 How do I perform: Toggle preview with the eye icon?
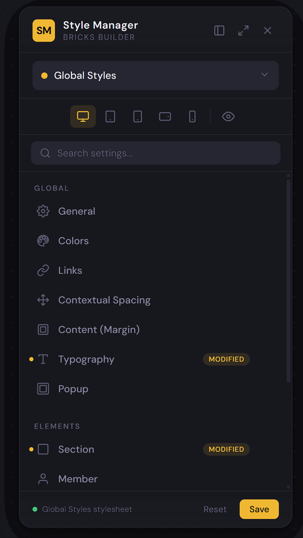[x=228, y=116]
